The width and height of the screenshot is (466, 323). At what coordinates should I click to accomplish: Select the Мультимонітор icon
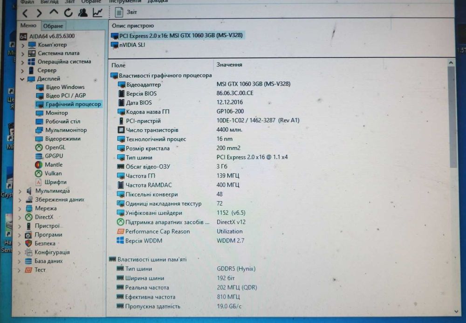click(39, 131)
